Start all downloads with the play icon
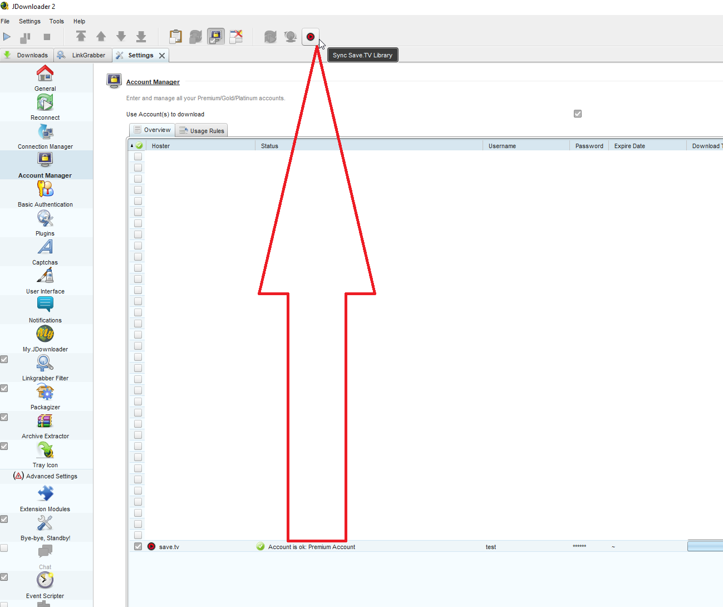This screenshot has height=607, width=723. pyautogui.click(x=7, y=37)
